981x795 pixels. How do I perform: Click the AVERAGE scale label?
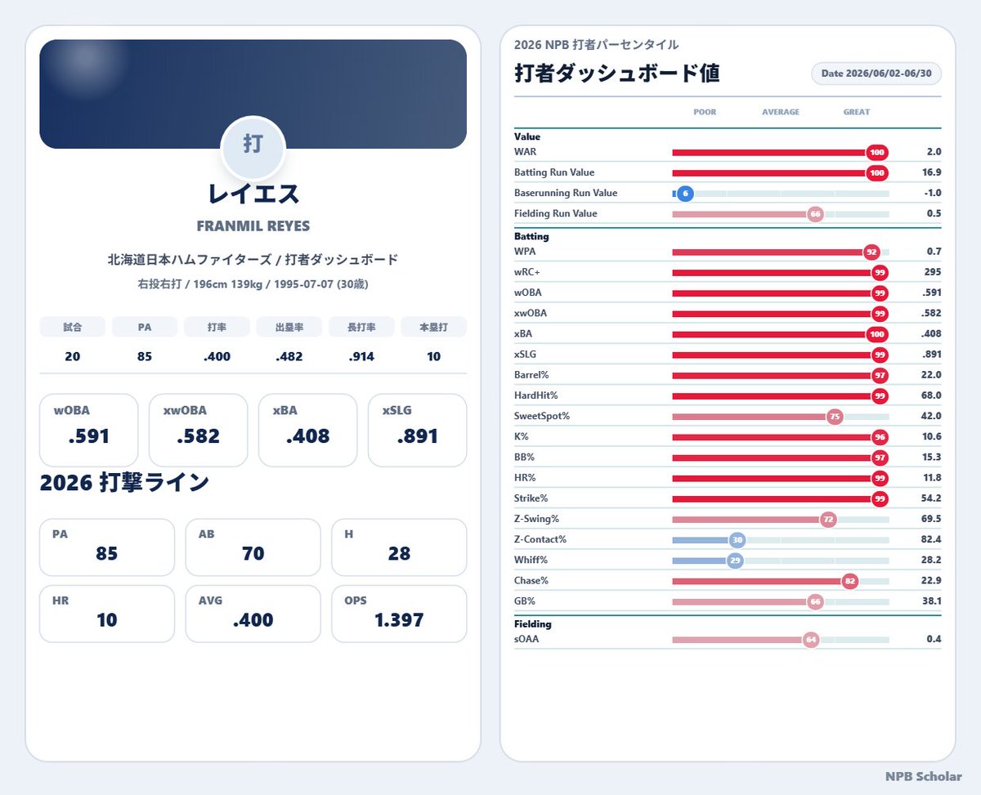[781, 112]
